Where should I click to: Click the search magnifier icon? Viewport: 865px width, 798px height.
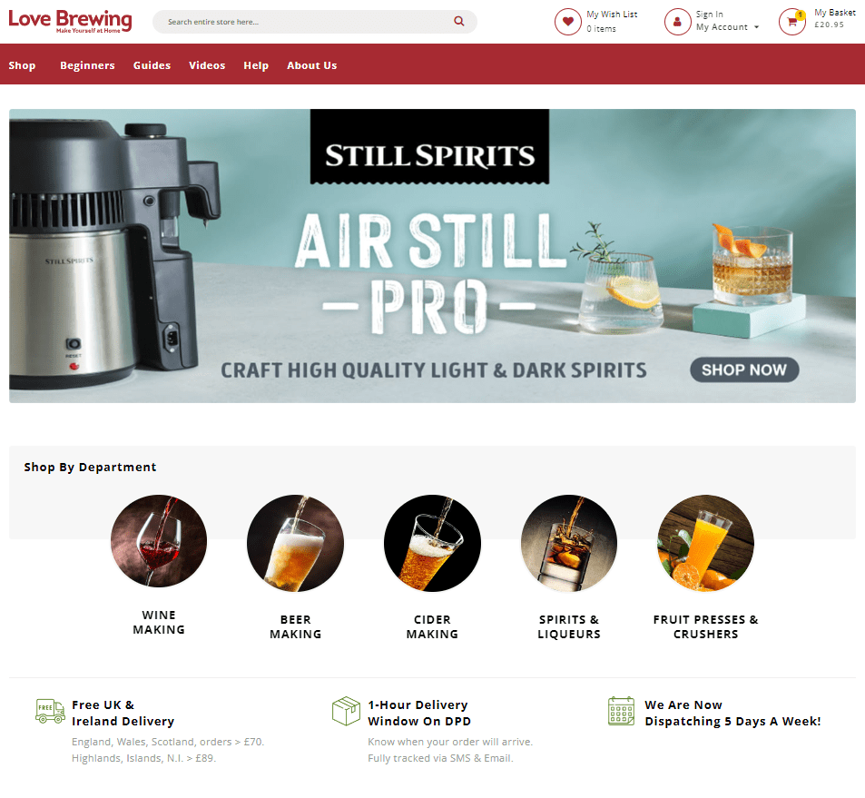(x=458, y=21)
